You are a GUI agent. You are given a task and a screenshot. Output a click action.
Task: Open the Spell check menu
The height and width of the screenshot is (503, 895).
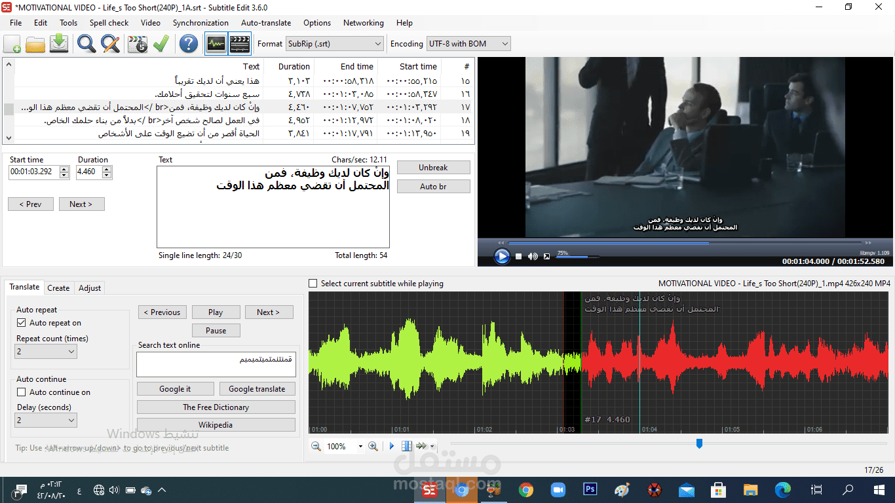[x=109, y=22]
